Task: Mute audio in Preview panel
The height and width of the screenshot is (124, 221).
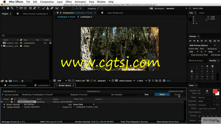Action: (210, 41)
